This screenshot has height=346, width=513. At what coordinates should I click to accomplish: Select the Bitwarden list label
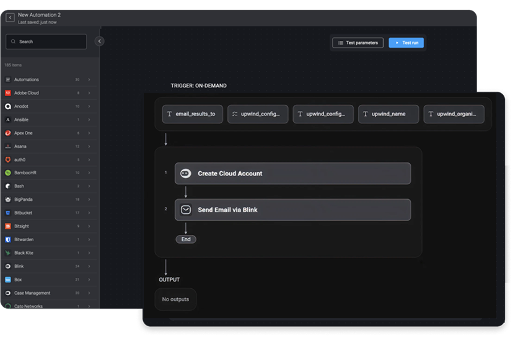tap(24, 239)
